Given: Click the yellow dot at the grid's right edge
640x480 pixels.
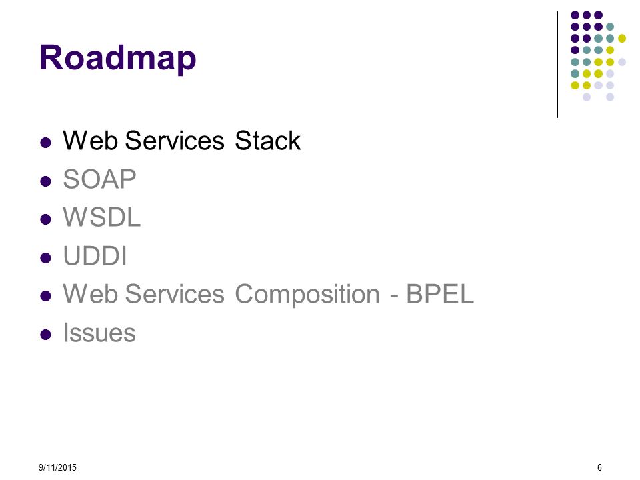Looking at the screenshot, I should coord(621,39).
